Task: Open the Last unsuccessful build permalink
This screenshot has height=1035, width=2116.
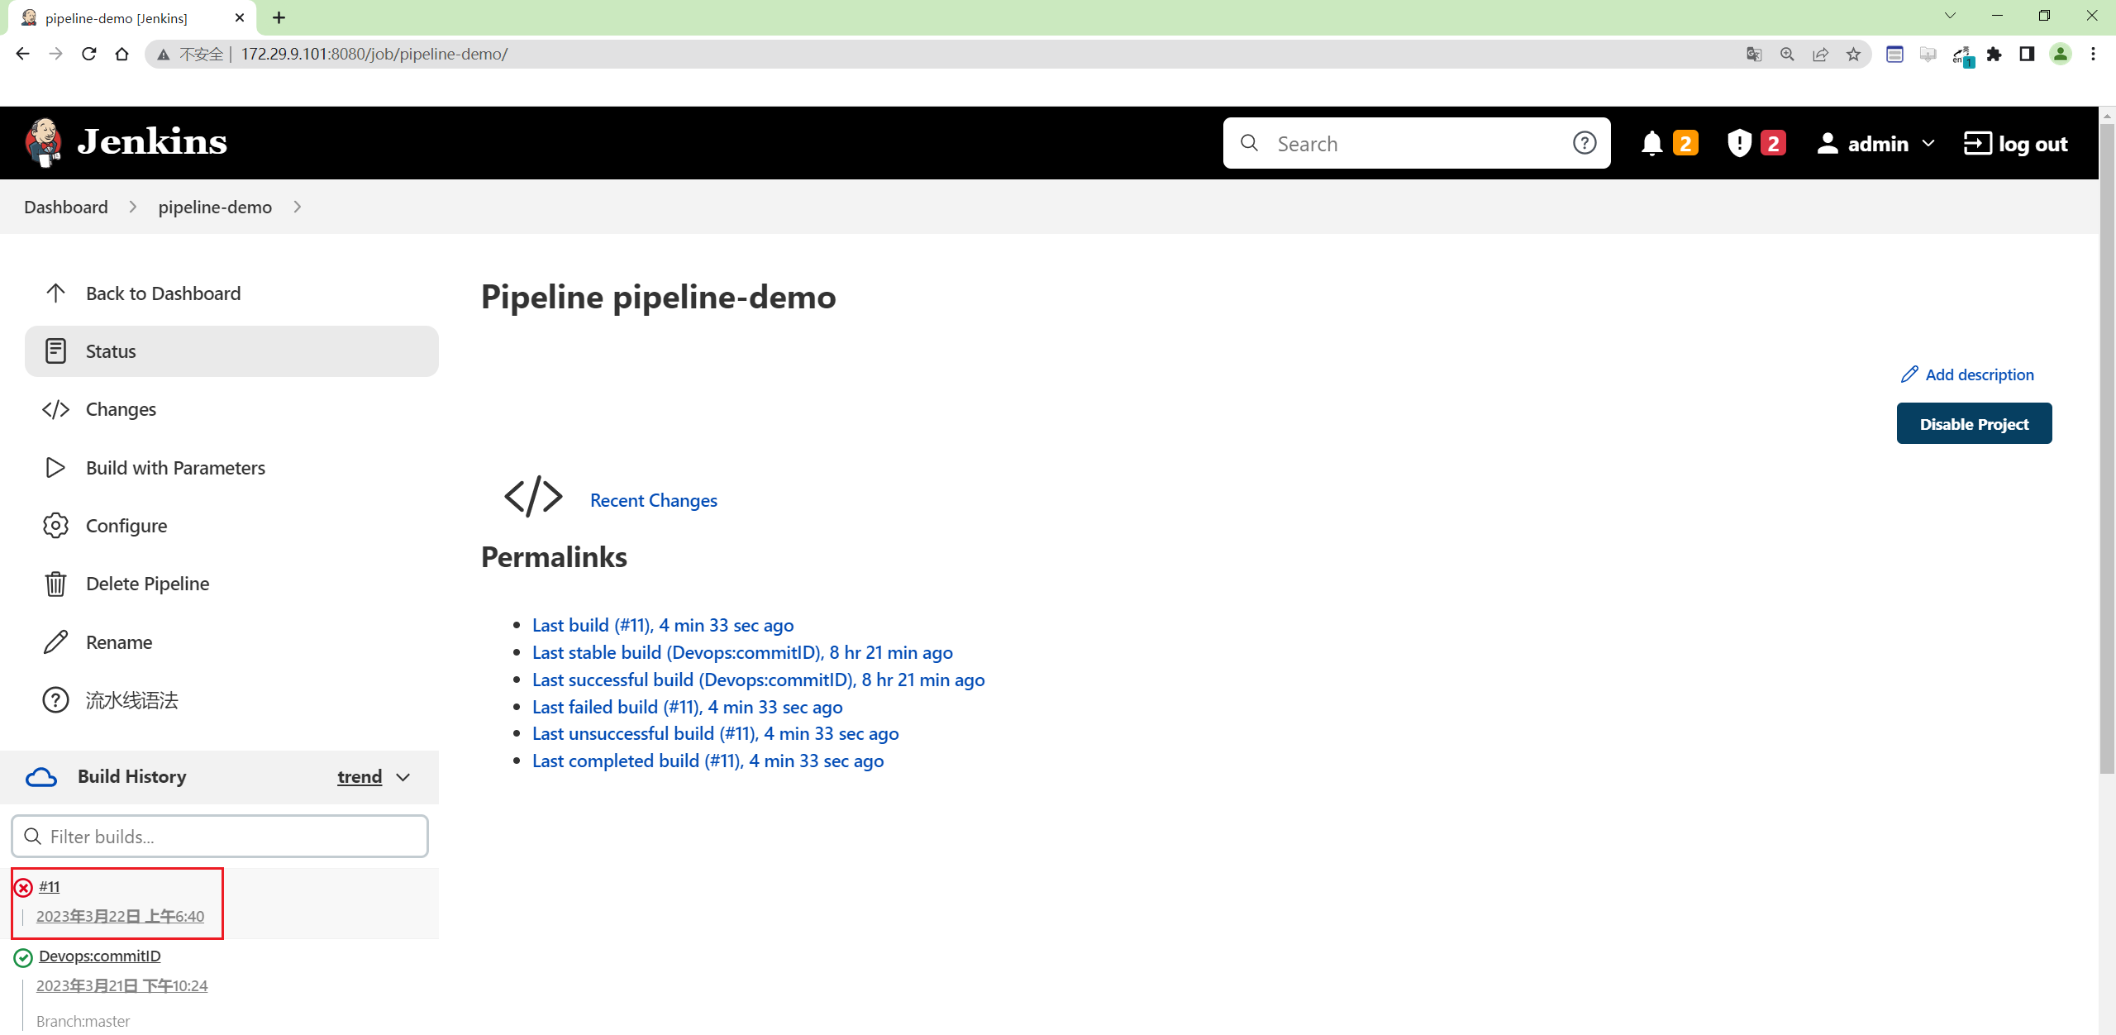Action: point(716,733)
